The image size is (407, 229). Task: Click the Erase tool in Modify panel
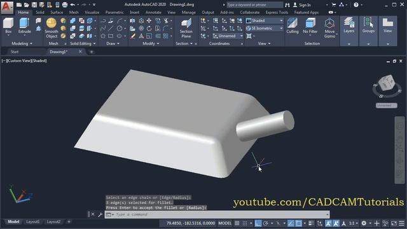tap(133, 36)
